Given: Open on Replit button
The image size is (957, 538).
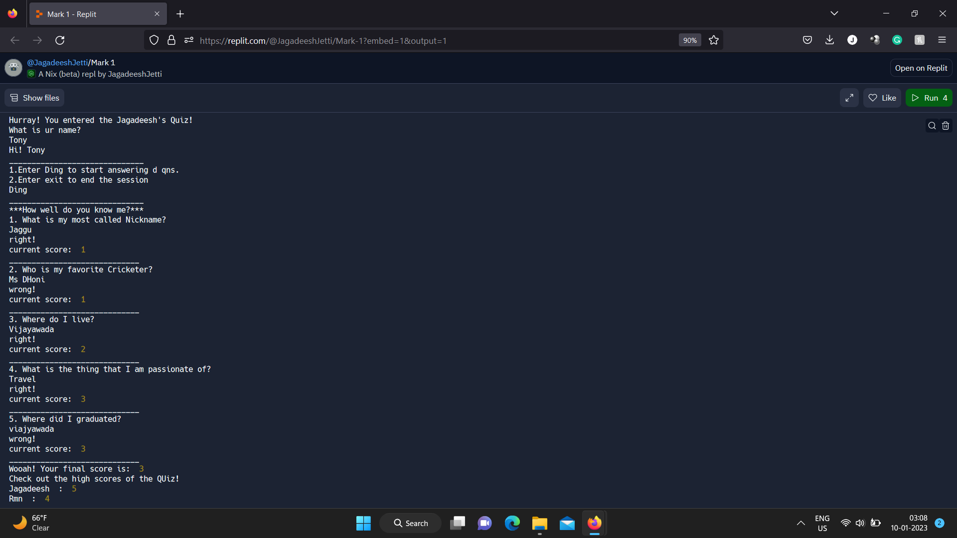Looking at the screenshot, I should coord(921,68).
